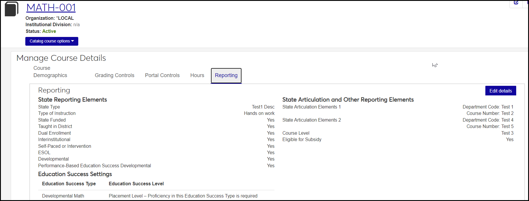Click the course book icon
Viewport: 529px width, 201px height.
[11, 9]
